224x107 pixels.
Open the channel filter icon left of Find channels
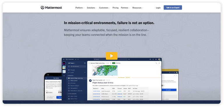(69, 66)
